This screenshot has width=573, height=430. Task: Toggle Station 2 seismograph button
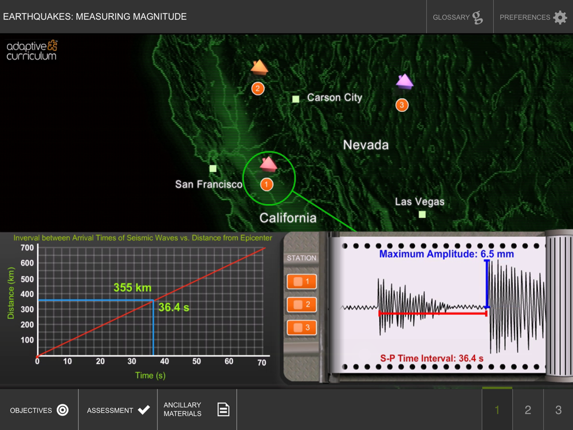coord(301,304)
